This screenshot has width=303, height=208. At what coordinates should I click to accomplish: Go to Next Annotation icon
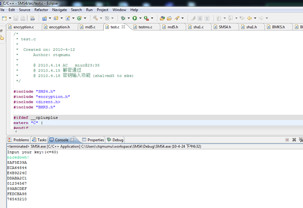click(219, 18)
